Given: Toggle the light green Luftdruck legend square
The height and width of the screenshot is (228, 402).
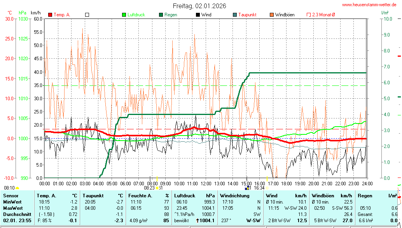Looking at the screenshot, I should click(x=124, y=15).
